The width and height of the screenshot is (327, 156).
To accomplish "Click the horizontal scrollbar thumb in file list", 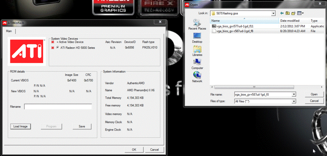I will coord(254,87).
